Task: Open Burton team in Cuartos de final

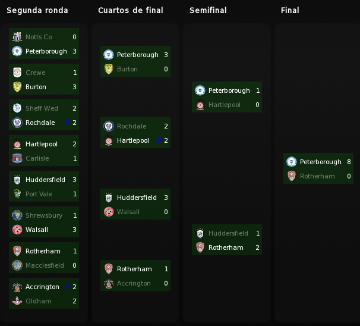Action: 127,69
